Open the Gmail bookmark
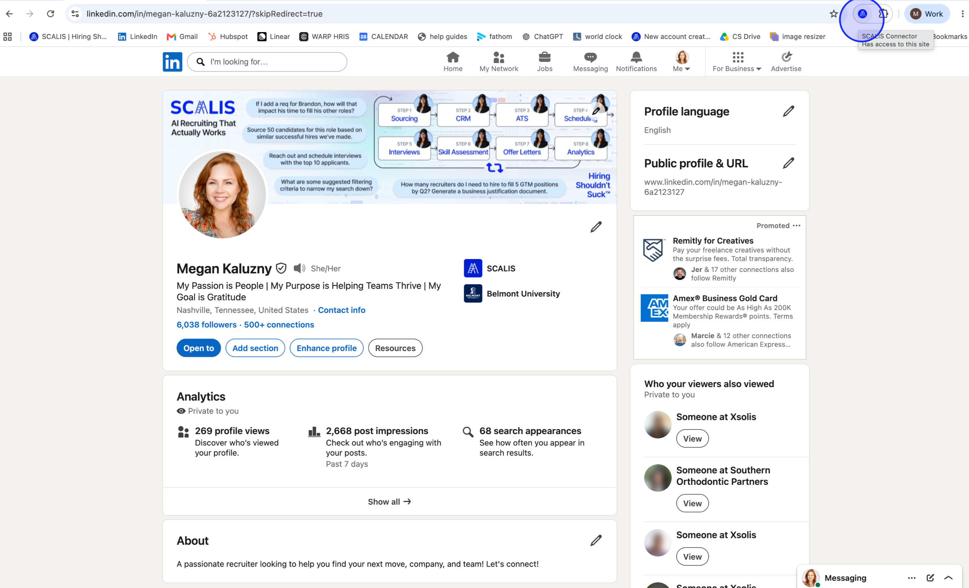Viewport: 969px width, 588px height. tap(182, 37)
